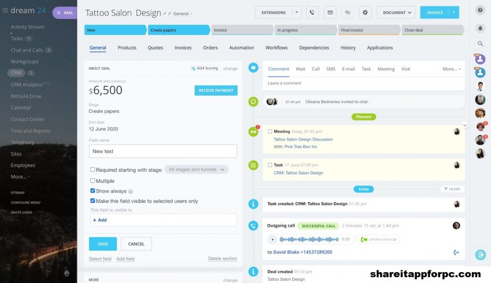This screenshot has height=283, width=491.
Task: Click the phone call icon in the header
Action: (313, 12)
